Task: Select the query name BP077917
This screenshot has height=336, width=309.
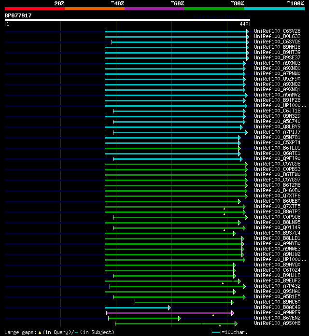Action: tap(18, 15)
